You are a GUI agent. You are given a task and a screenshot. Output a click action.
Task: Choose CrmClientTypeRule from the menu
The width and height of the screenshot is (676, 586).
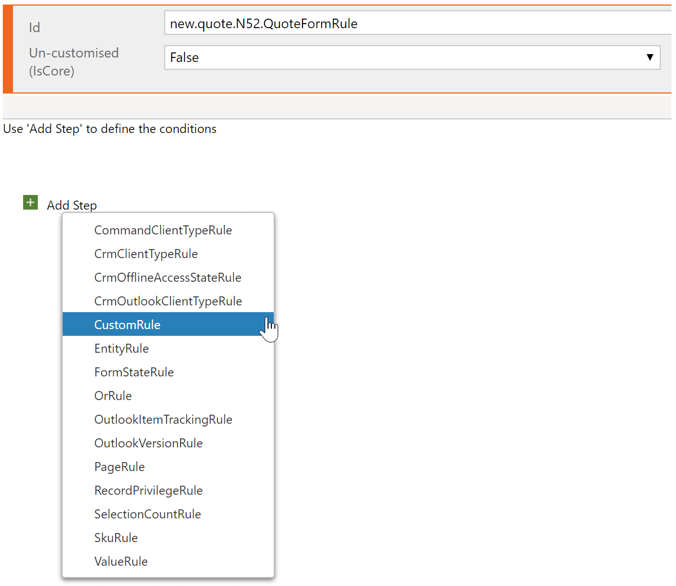click(x=146, y=254)
